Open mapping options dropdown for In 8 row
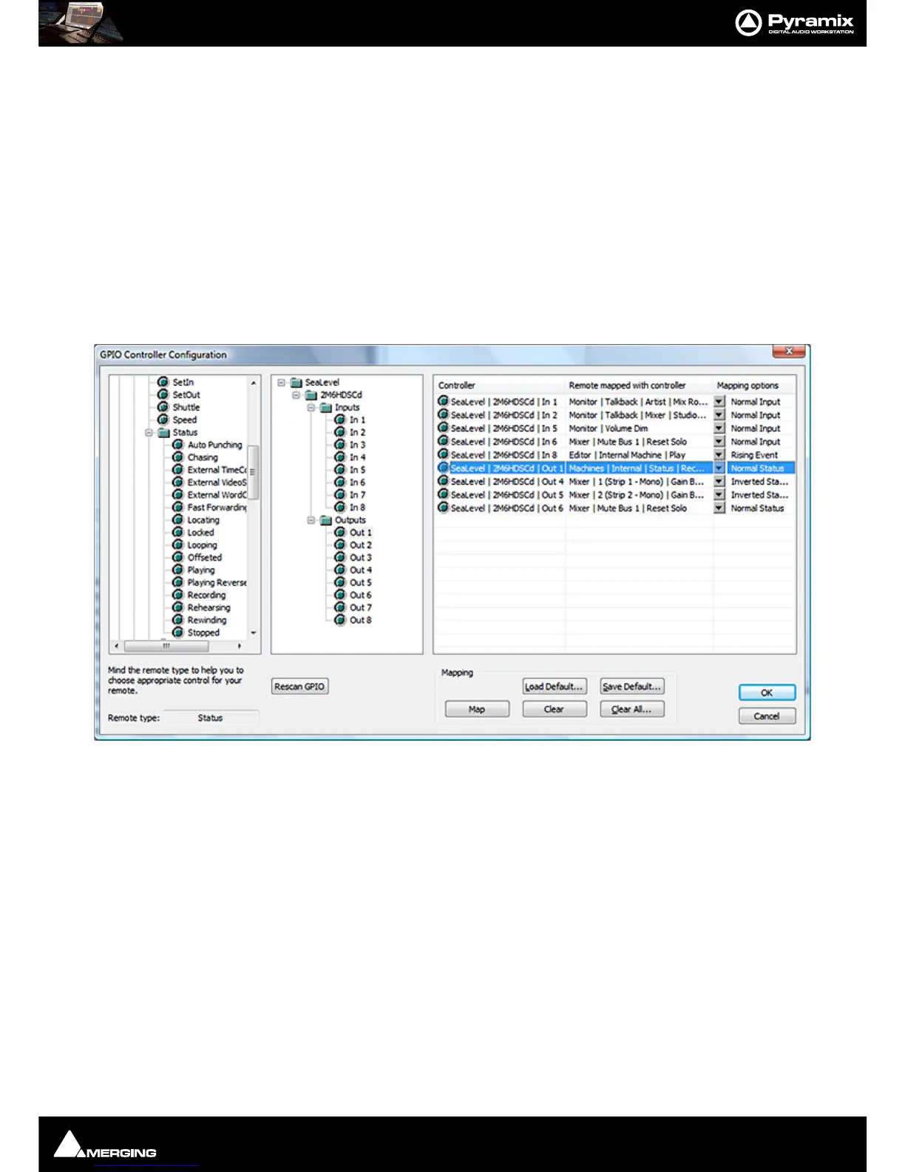This screenshot has height=1172, width=905. coord(719,455)
